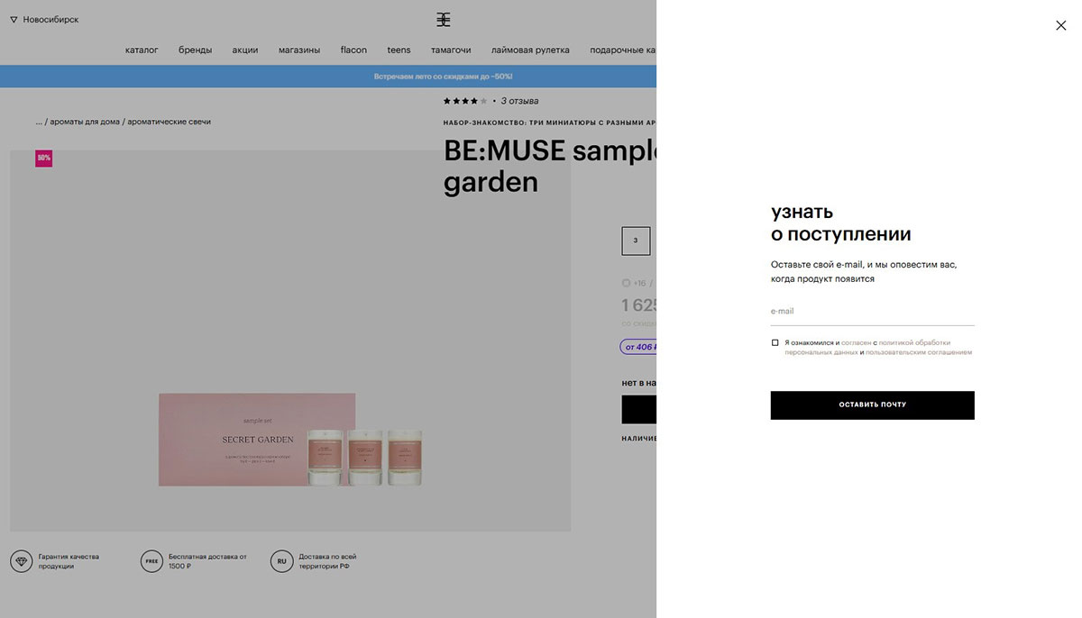Open the каталог menu item

click(142, 50)
